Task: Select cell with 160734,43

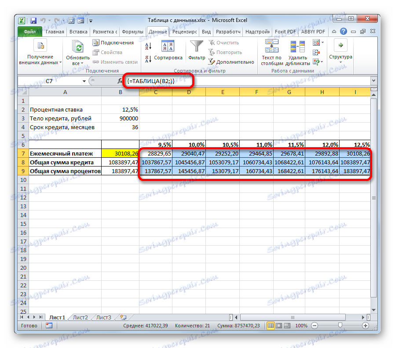Action: (256, 171)
